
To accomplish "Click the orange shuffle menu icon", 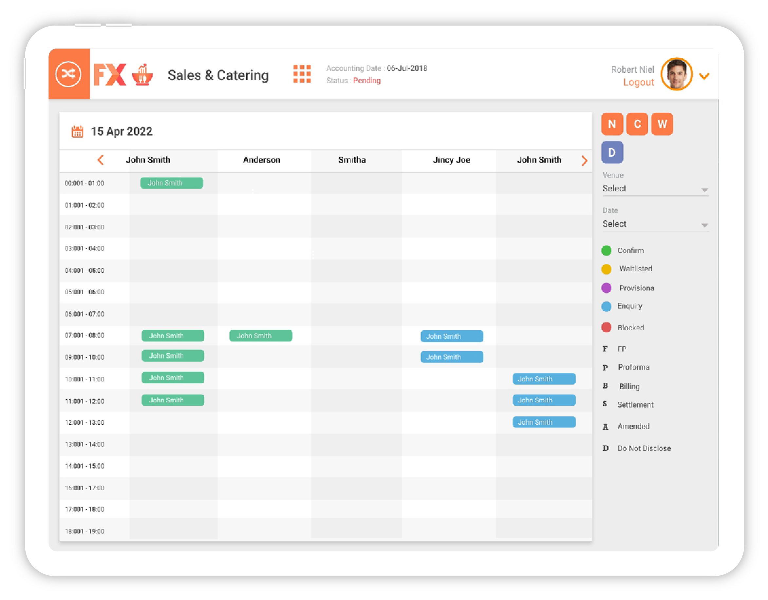I will pyautogui.click(x=68, y=74).
